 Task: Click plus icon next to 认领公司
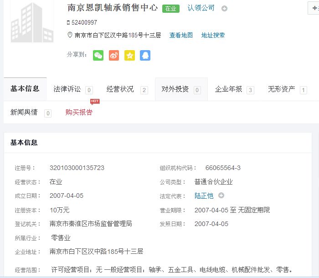(x=224, y=9)
